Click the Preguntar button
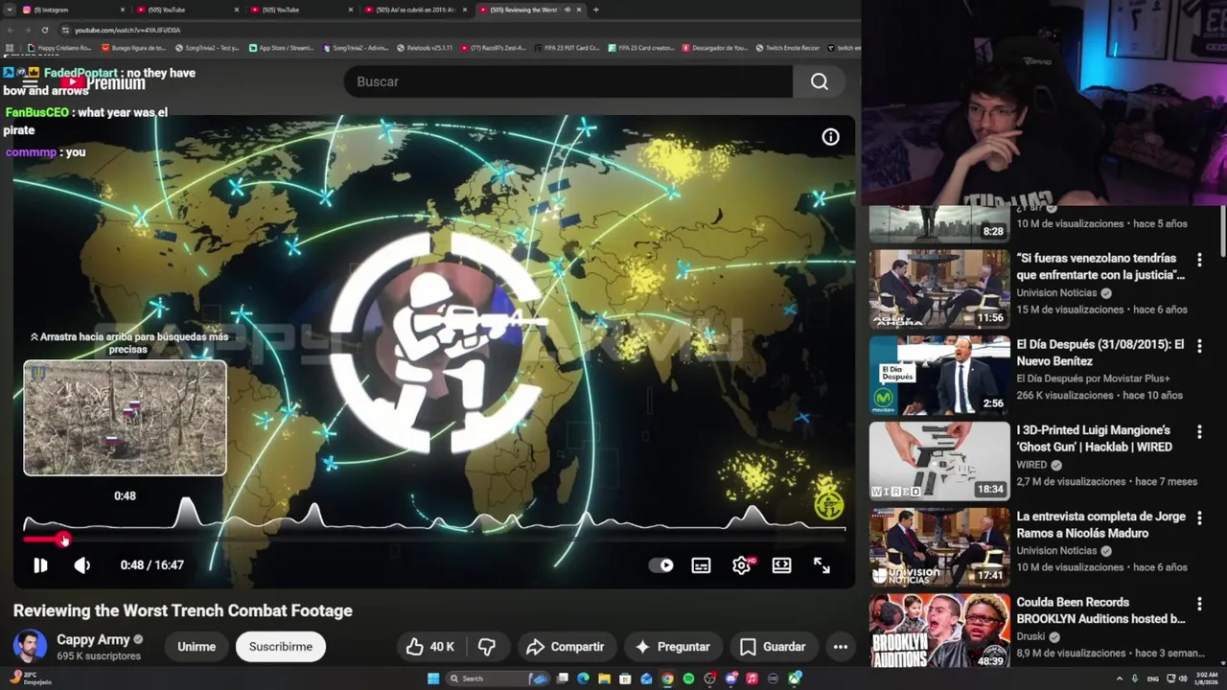Image resolution: width=1227 pixels, height=690 pixels. click(x=673, y=647)
